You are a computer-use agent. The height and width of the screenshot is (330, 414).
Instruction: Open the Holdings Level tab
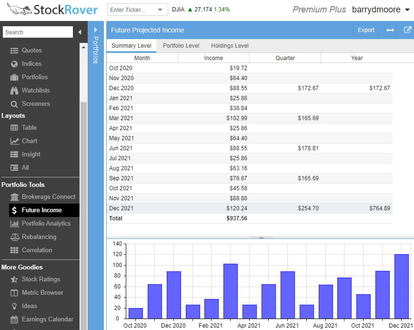229,46
